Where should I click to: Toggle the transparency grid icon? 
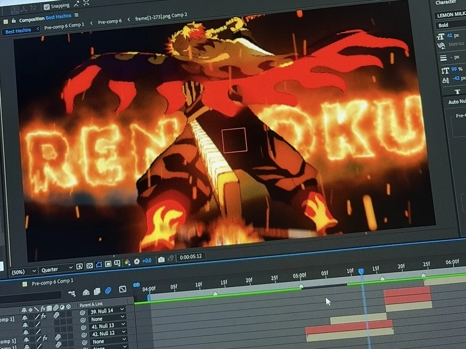(89, 266)
